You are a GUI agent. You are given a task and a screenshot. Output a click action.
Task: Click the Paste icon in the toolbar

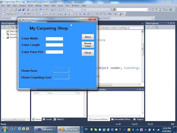tap(36, 10)
